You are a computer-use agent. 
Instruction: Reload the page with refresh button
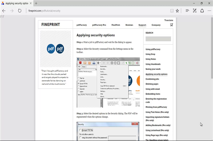(20, 11)
